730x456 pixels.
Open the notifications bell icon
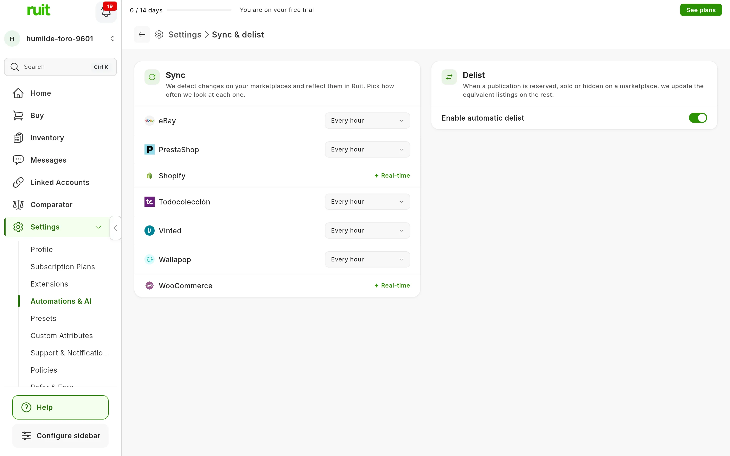pos(106,12)
